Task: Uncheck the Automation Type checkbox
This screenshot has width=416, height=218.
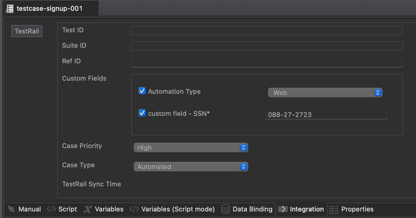Action: tap(142, 91)
